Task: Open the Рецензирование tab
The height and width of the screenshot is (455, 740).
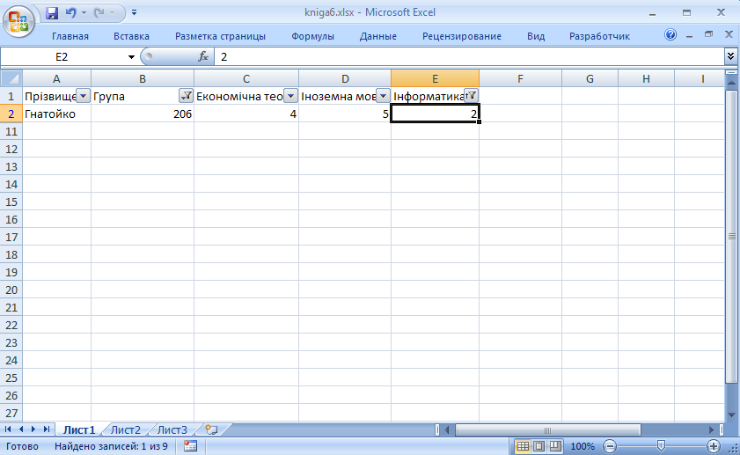Action: (x=462, y=36)
